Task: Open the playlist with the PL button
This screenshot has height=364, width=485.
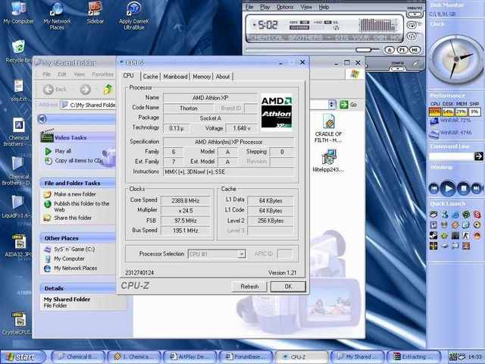Action: point(402,50)
